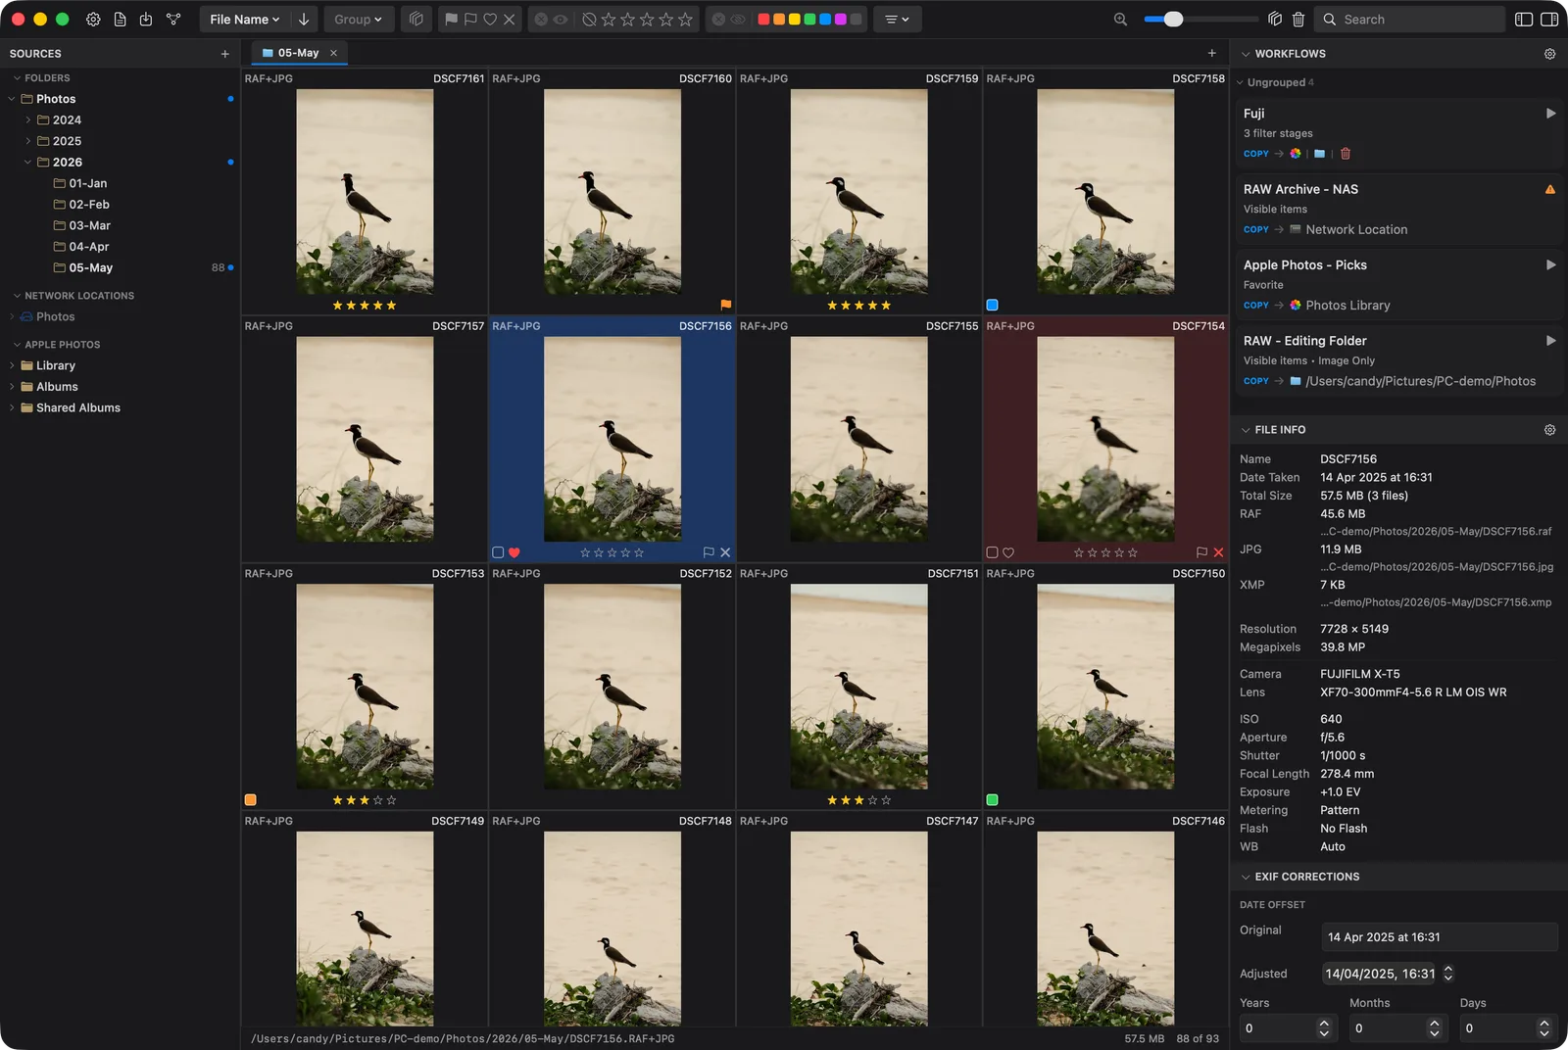
Task: Open the filter options dropdown in toolbar
Action: (897, 20)
